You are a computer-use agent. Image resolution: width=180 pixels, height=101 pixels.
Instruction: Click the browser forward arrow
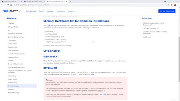click(x=5, y=5)
